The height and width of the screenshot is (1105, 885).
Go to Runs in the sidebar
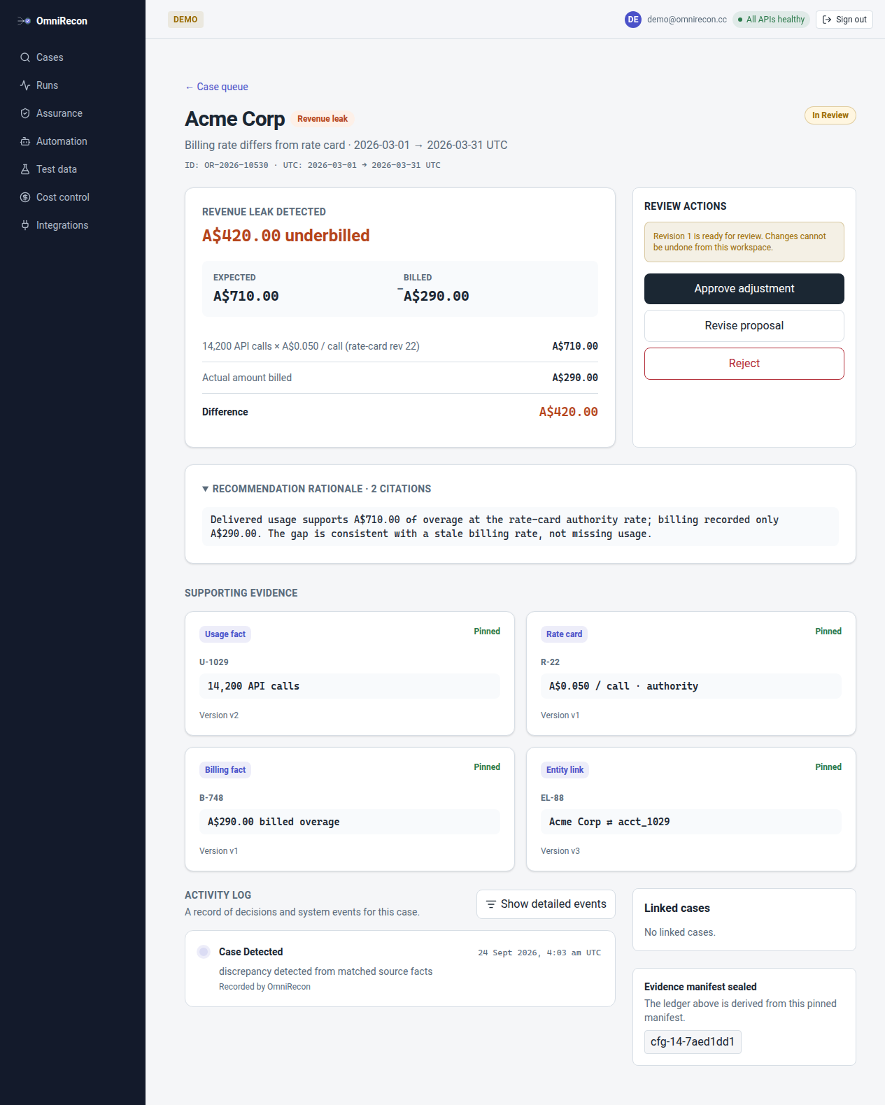pyautogui.click(x=73, y=85)
